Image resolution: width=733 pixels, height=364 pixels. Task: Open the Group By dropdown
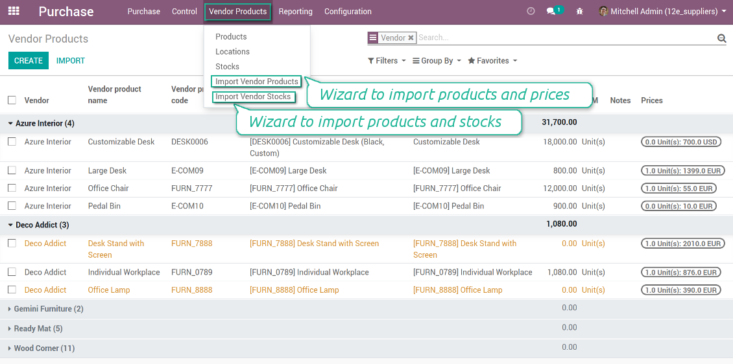click(437, 61)
